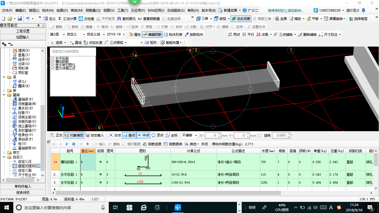Toggle 垂点 perpendicular snap
This screenshot has width=379, height=213.
(129, 135)
